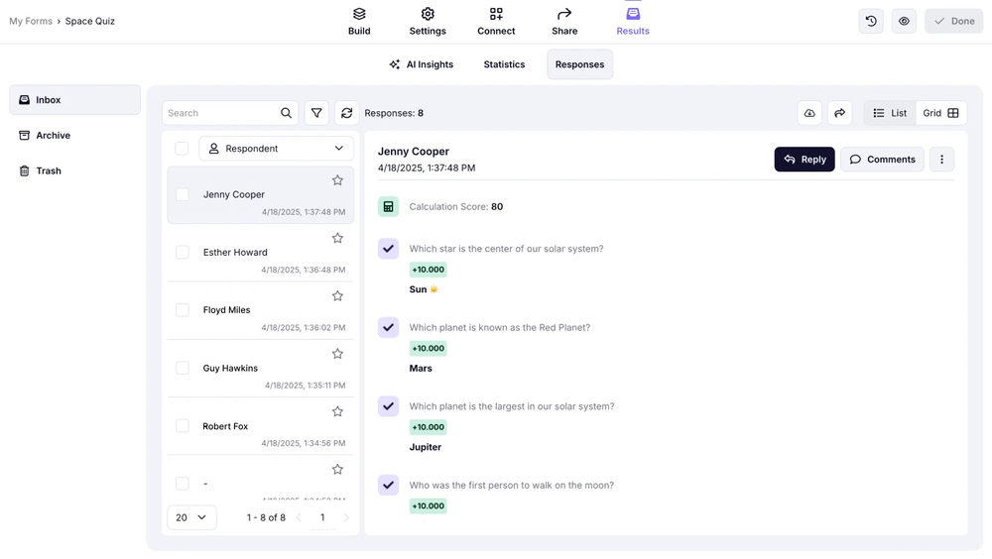Open the revision history clock icon
The image size is (992, 559).
tap(871, 21)
